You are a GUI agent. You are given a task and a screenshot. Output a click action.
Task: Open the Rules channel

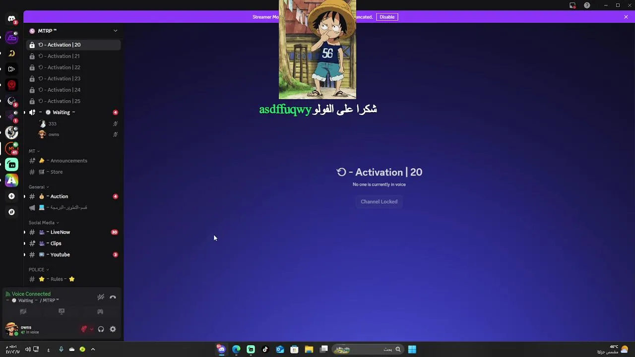pyautogui.click(x=73, y=279)
